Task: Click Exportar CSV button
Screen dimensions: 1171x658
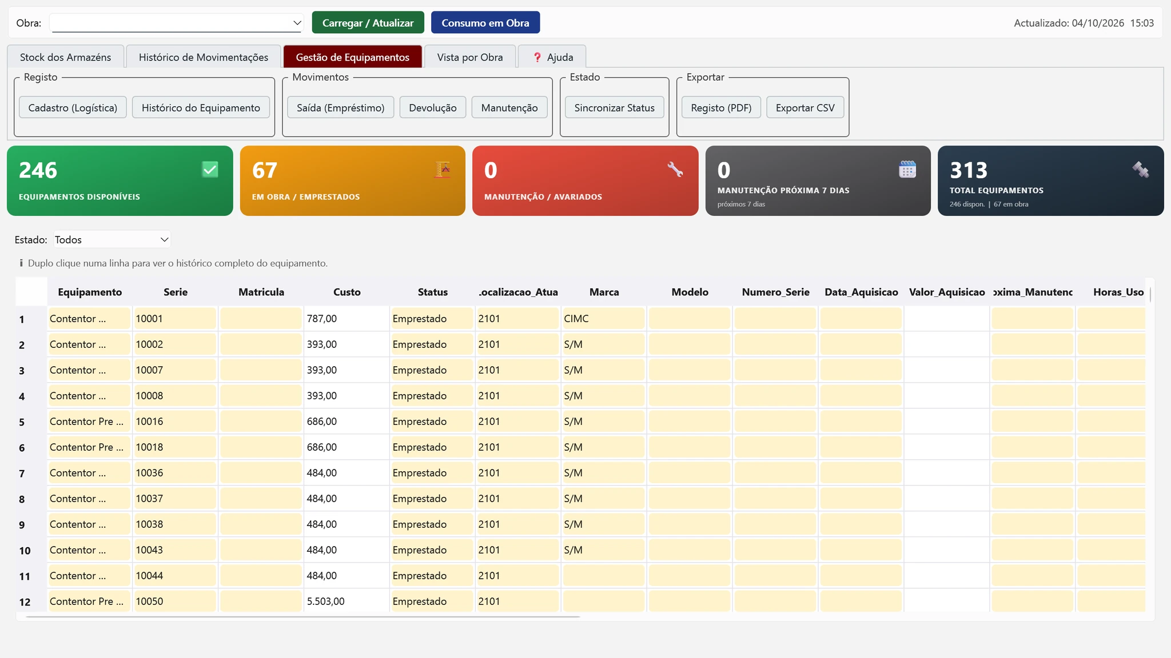Action: [805, 108]
